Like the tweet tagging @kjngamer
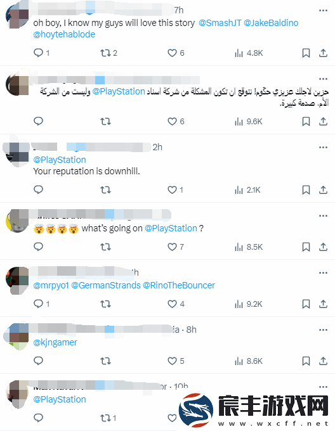 (x=176, y=361)
